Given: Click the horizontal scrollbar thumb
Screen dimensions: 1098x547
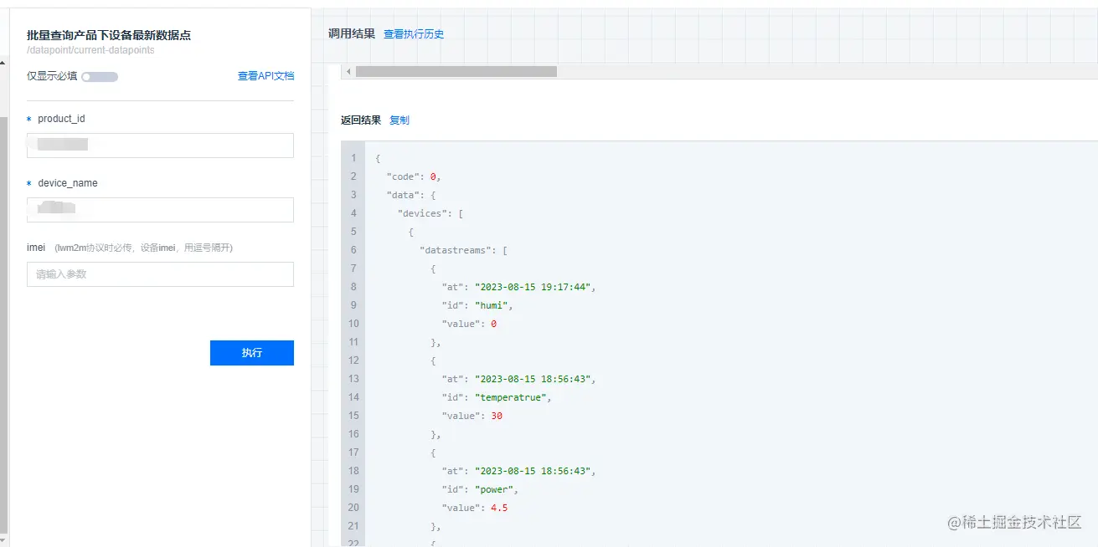Looking at the screenshot, I should coord(456,72).
